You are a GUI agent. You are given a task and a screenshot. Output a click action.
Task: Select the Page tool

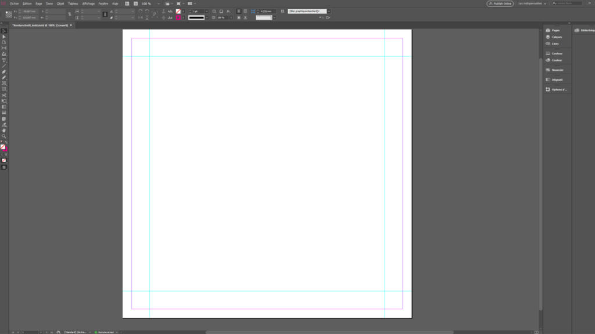click(4, 42)
